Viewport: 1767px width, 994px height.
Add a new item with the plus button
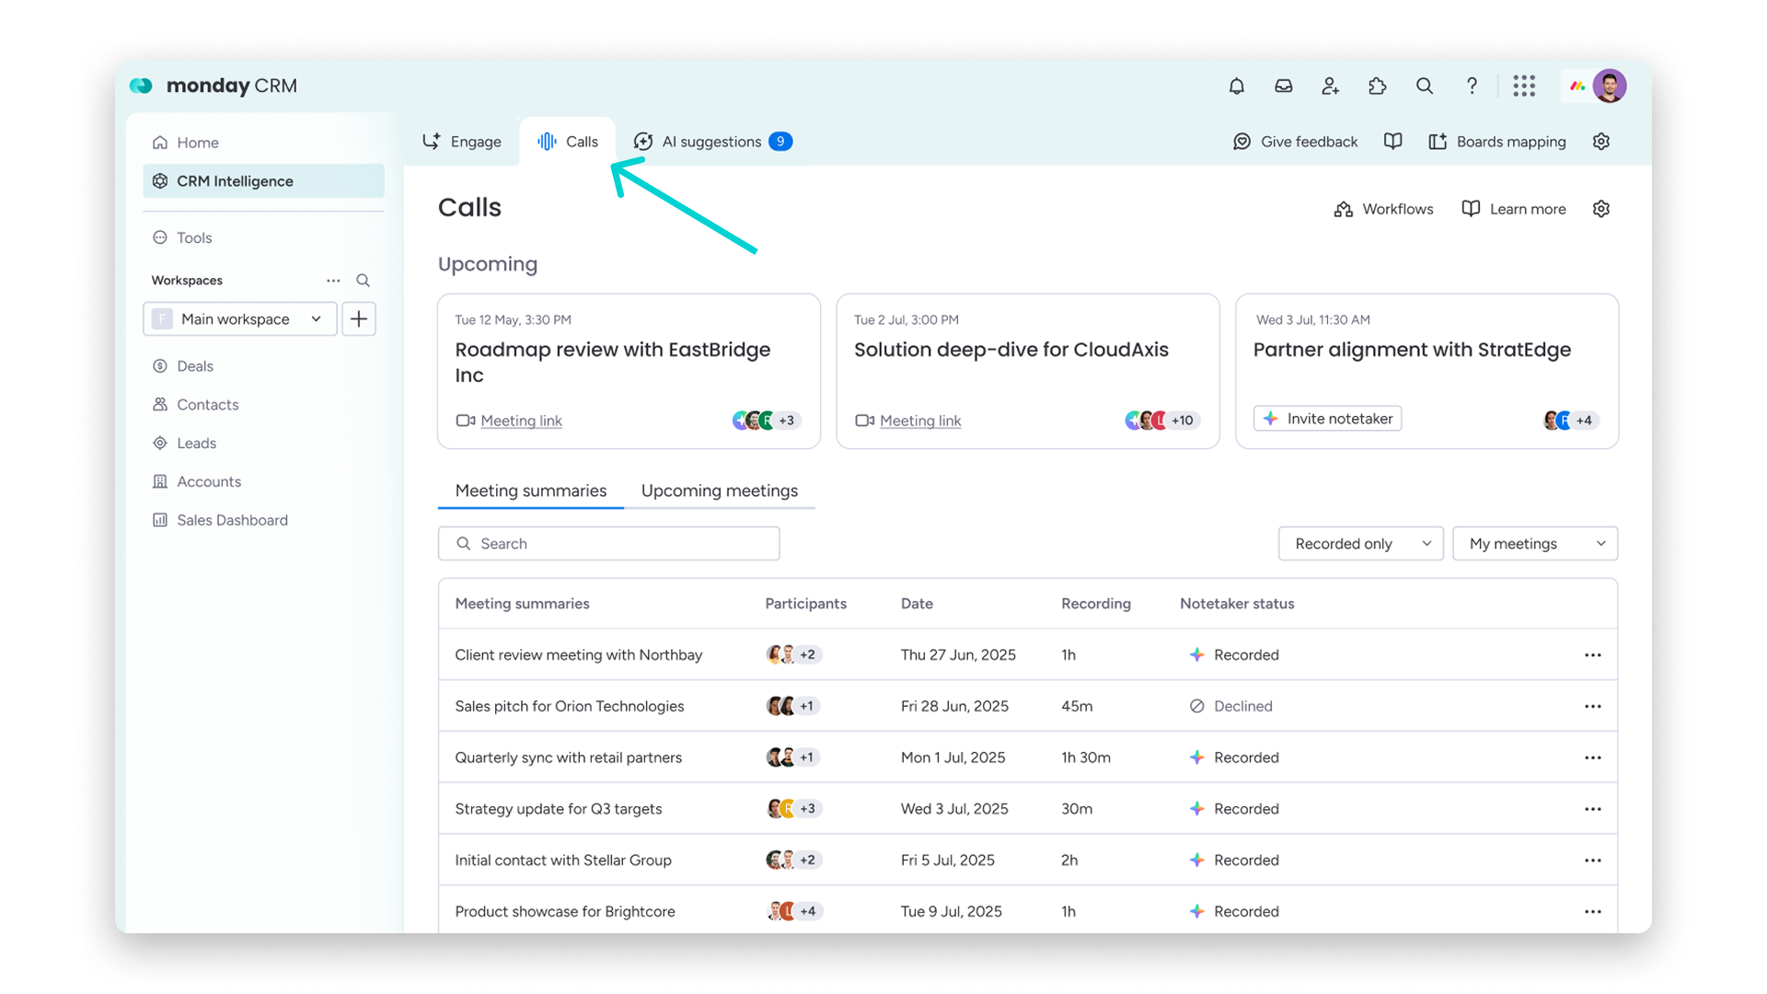pos(359,318)
